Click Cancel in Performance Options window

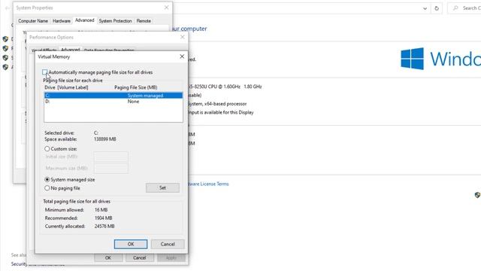[140, 257]
